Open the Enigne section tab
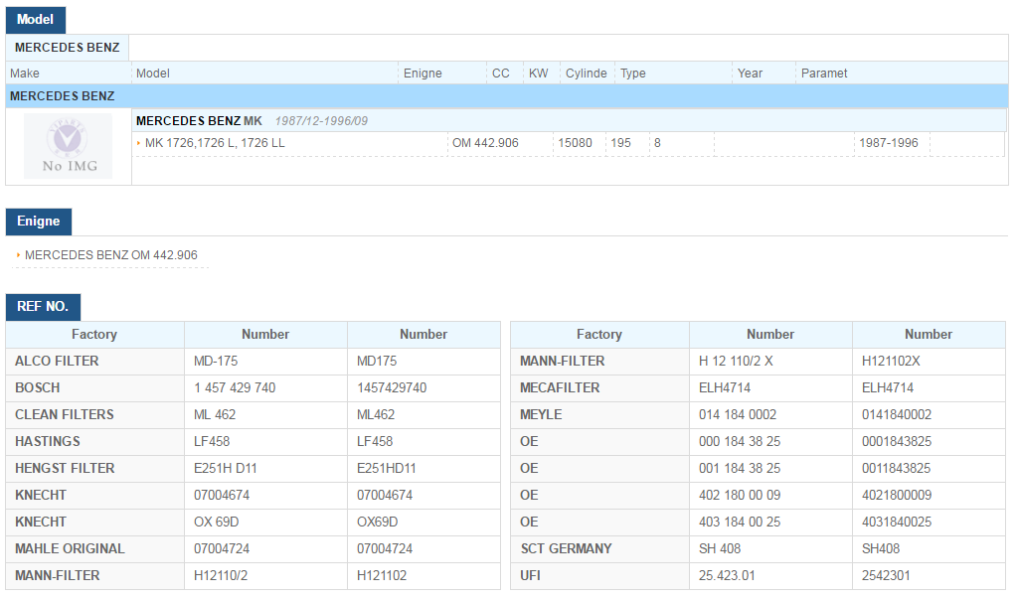The height and width of the screenshot is (600, 1017). pyautogui.click(x=39, y=222)
